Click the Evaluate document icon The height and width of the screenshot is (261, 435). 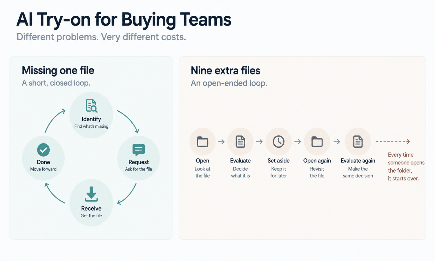240,142
